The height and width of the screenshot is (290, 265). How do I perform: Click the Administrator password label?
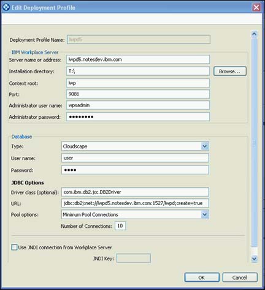click(35, 117)
